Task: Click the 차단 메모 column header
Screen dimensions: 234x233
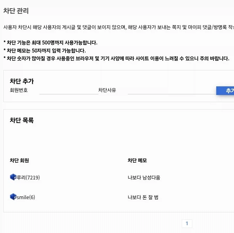Action: [x=137, y=161]
